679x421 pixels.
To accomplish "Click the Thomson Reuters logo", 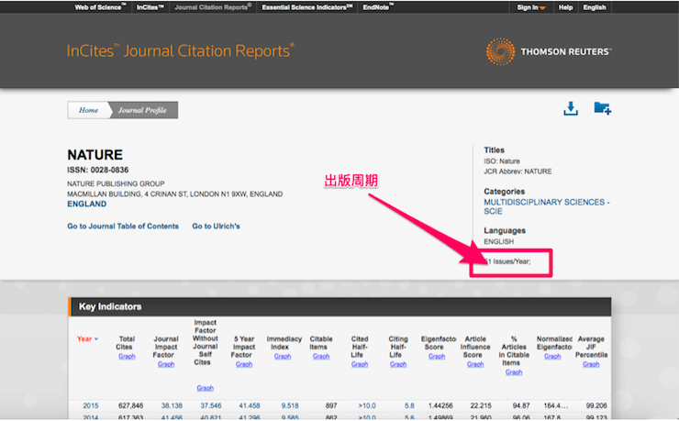I will (x=549, y=51).
